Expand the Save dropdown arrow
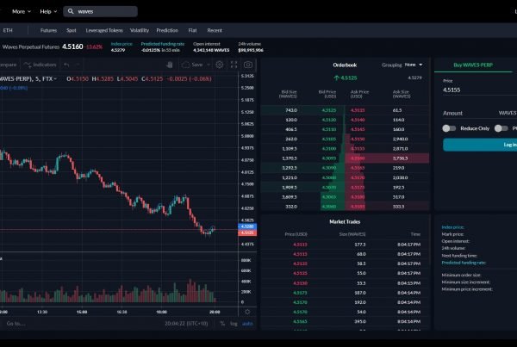The image size is (517, 347). click(x=209, y=65)
